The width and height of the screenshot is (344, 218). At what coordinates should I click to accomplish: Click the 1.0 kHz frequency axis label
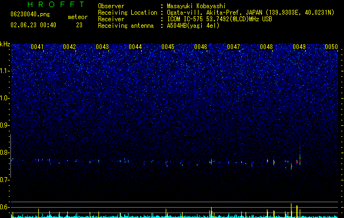click(x=5, y=98)
